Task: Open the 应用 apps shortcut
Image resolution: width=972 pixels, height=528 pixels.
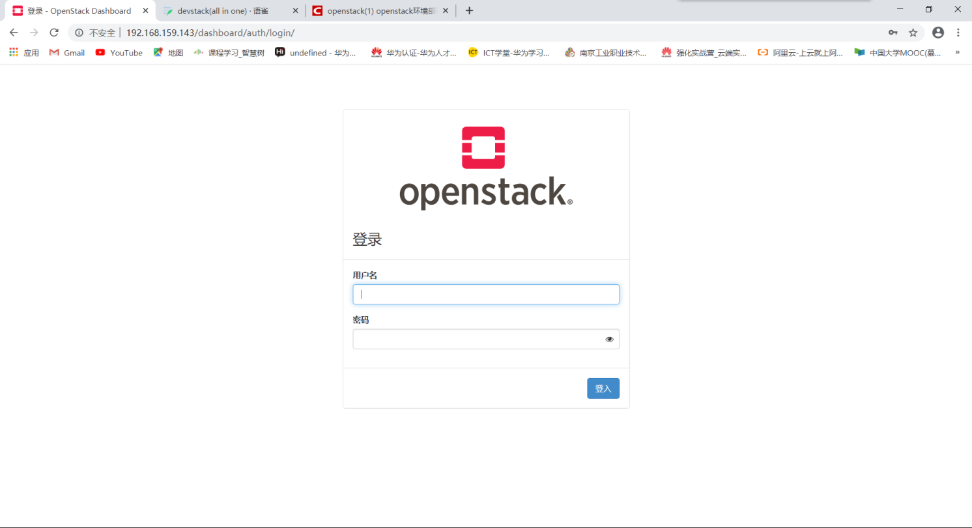Action: [x=24, y=53]
